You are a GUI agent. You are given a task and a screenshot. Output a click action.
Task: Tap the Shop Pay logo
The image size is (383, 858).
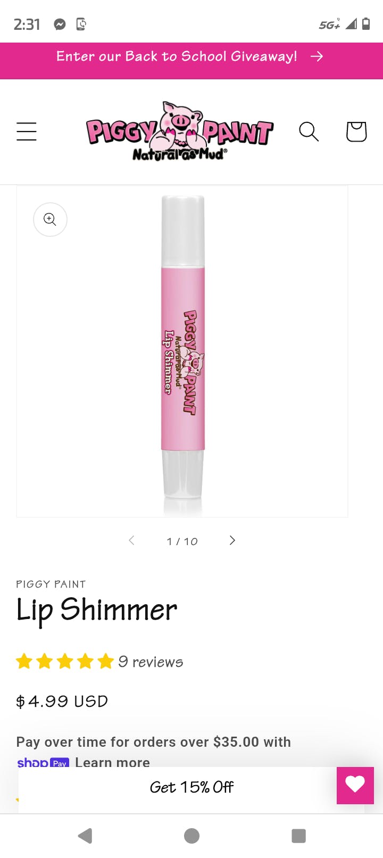pyautogui.click(x=43, y=762)
